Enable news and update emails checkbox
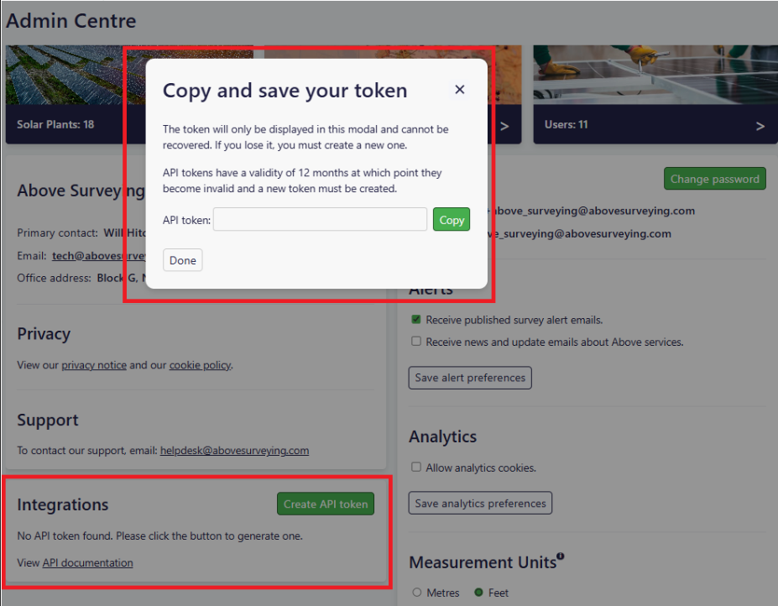The image size is (778, 606). click(x=416, y=342)
